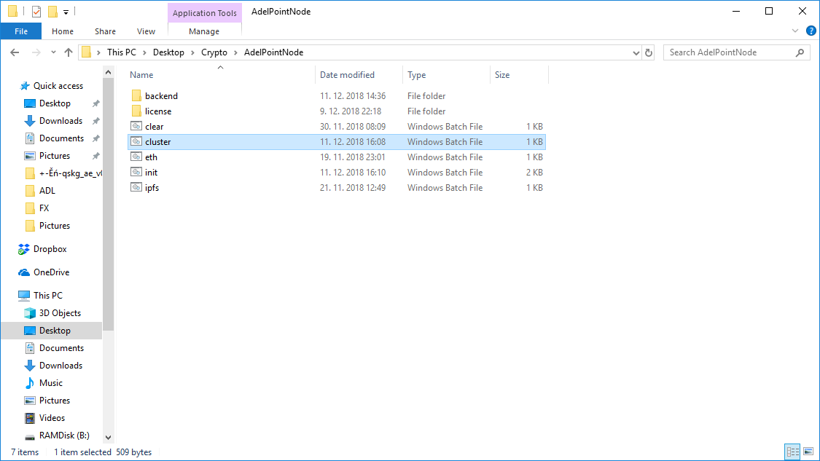This screenshot has width=820, height=461.
Task: Expand the chevron after Crypto breadcrumb
Action: click(236, 52)
